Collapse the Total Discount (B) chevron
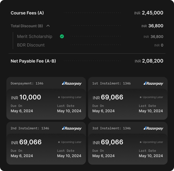 [x=48, y=26]
